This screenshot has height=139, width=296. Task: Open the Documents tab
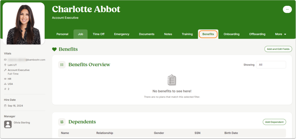point(147,34)
